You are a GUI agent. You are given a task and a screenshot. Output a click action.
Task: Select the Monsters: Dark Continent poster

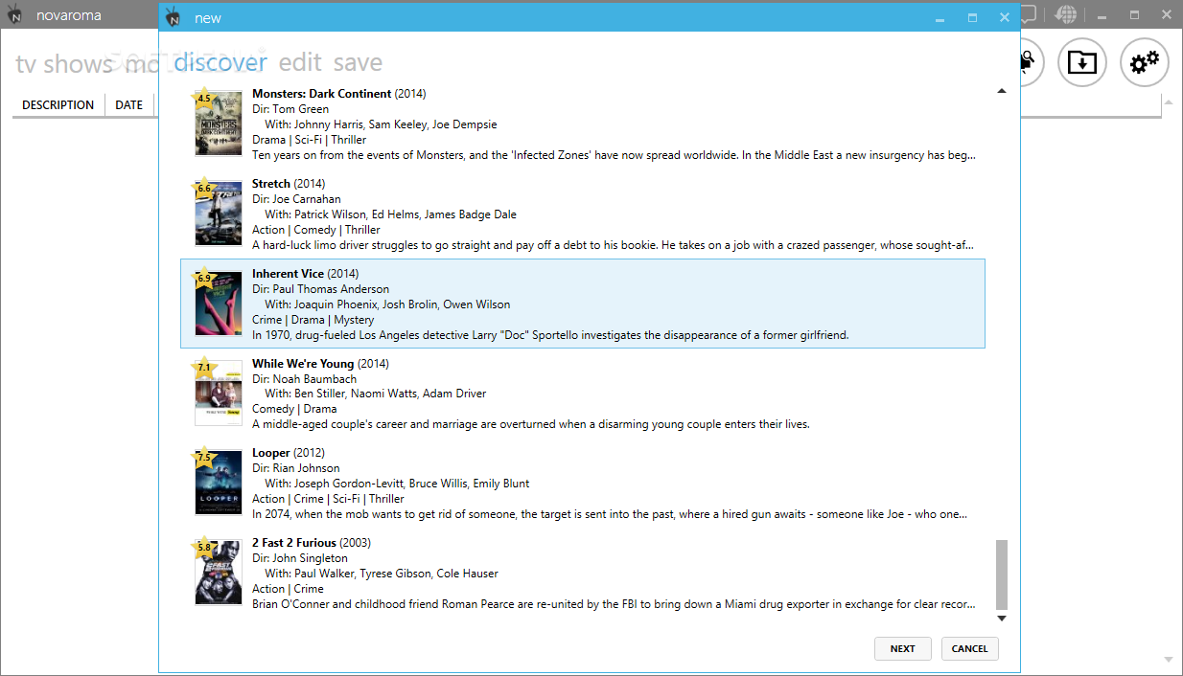click(x=220, y=124)
